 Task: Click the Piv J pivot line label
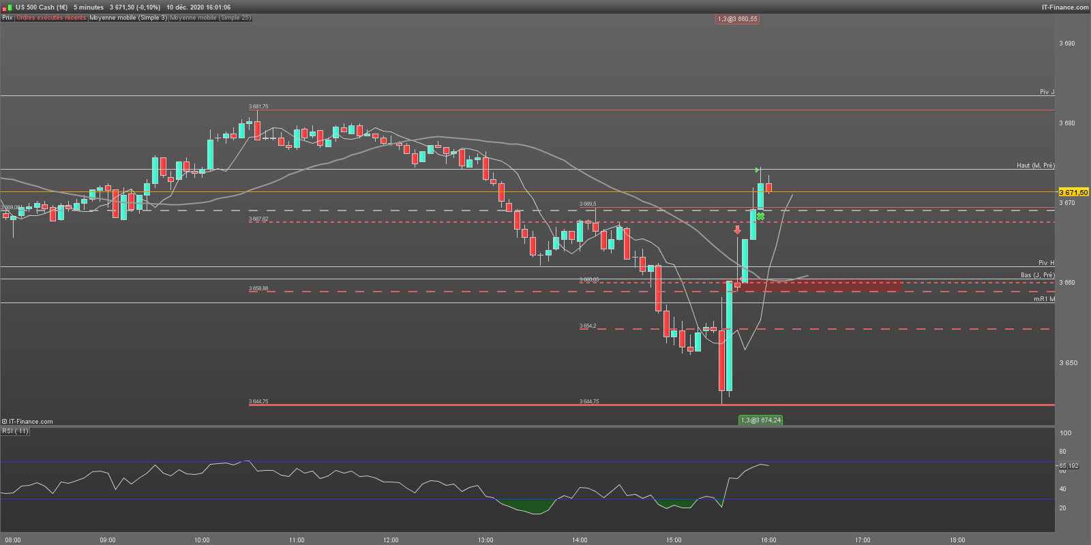pyautogui.click(x=1047, y=92)
